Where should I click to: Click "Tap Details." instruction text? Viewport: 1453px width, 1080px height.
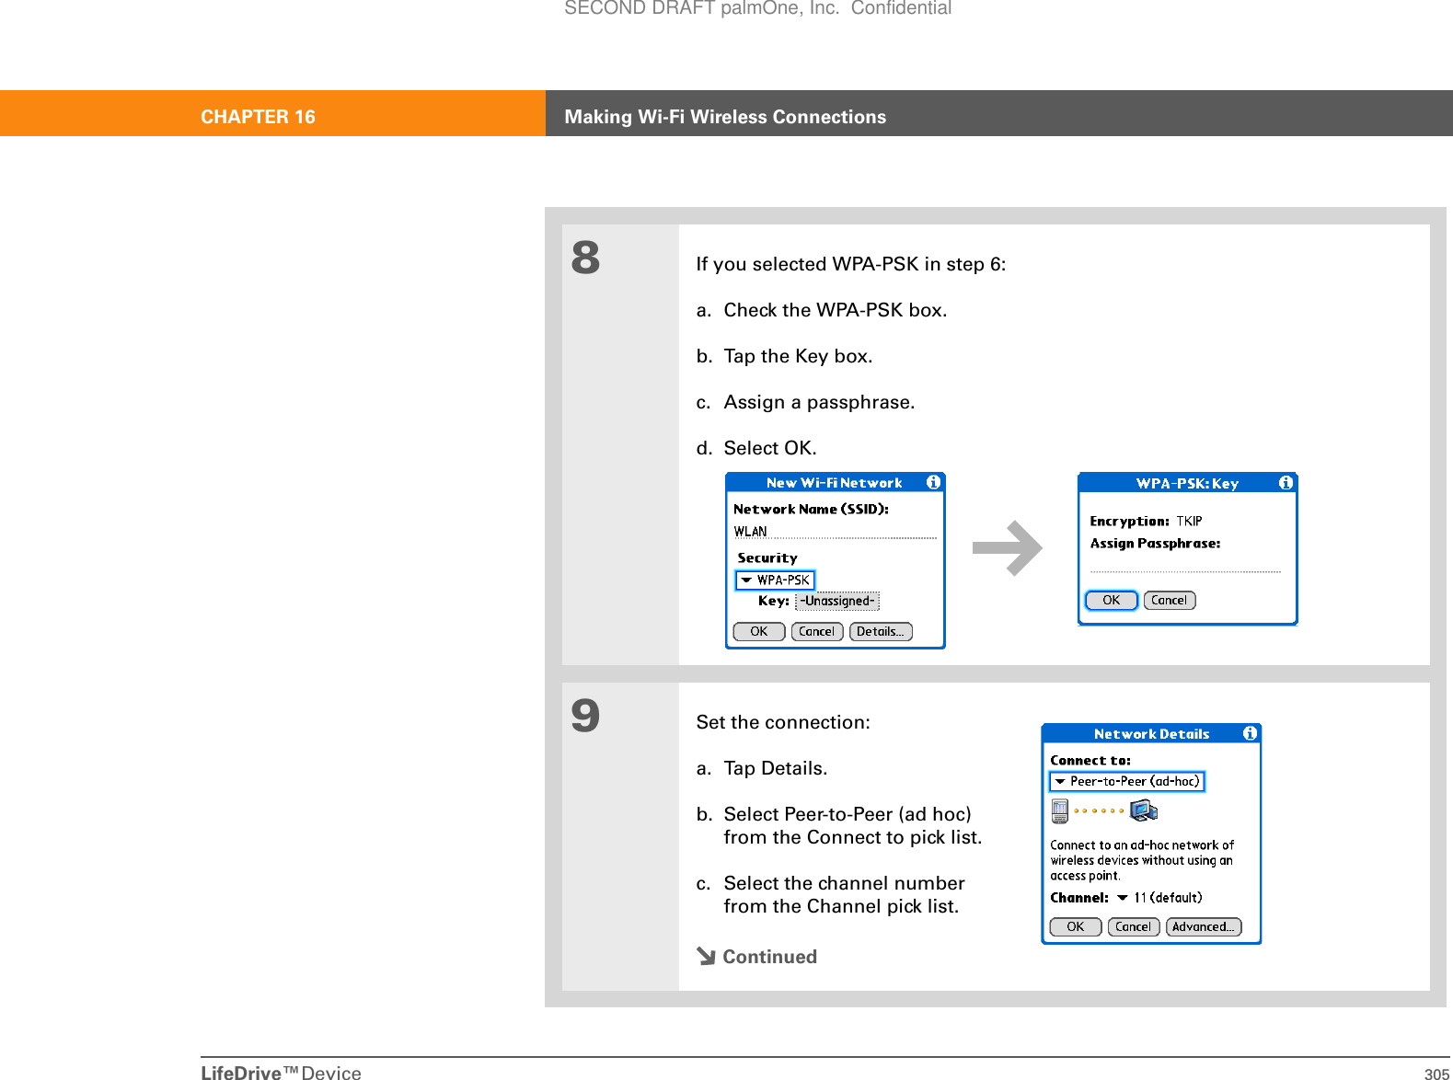(776, 768)
